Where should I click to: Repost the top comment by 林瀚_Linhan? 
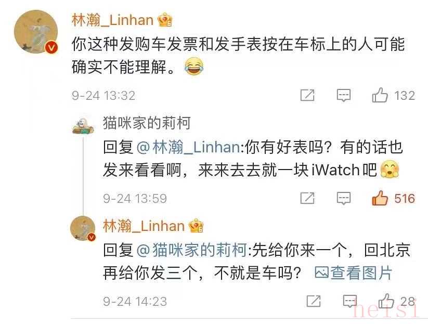pyautogui.click(x=307, y=95)
